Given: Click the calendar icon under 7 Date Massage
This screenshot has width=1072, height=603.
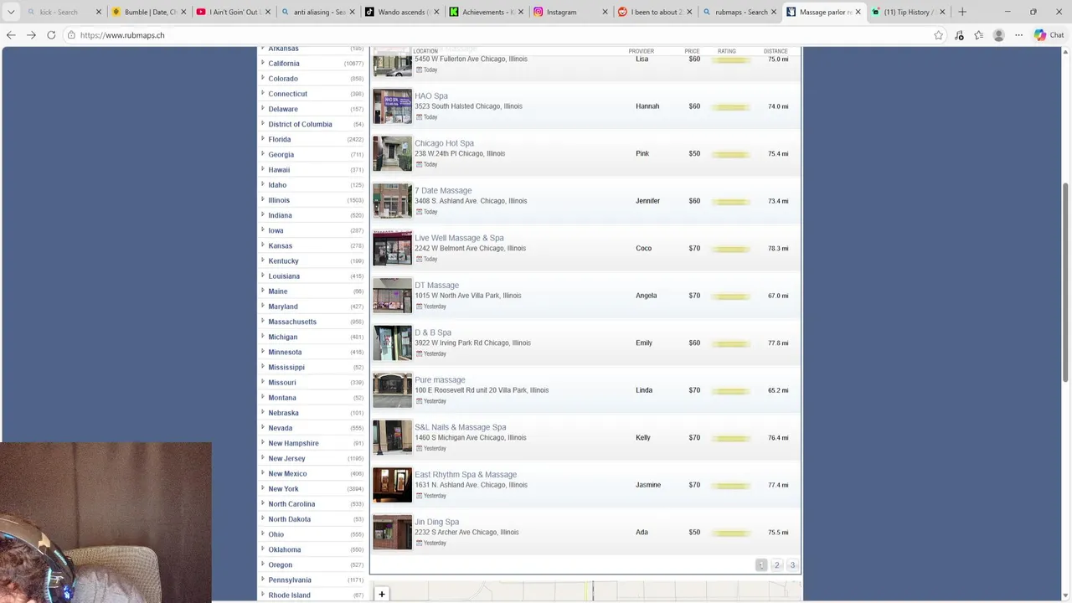Looking at the screenshot, I should pyautogui.click(x=420, y=212).
